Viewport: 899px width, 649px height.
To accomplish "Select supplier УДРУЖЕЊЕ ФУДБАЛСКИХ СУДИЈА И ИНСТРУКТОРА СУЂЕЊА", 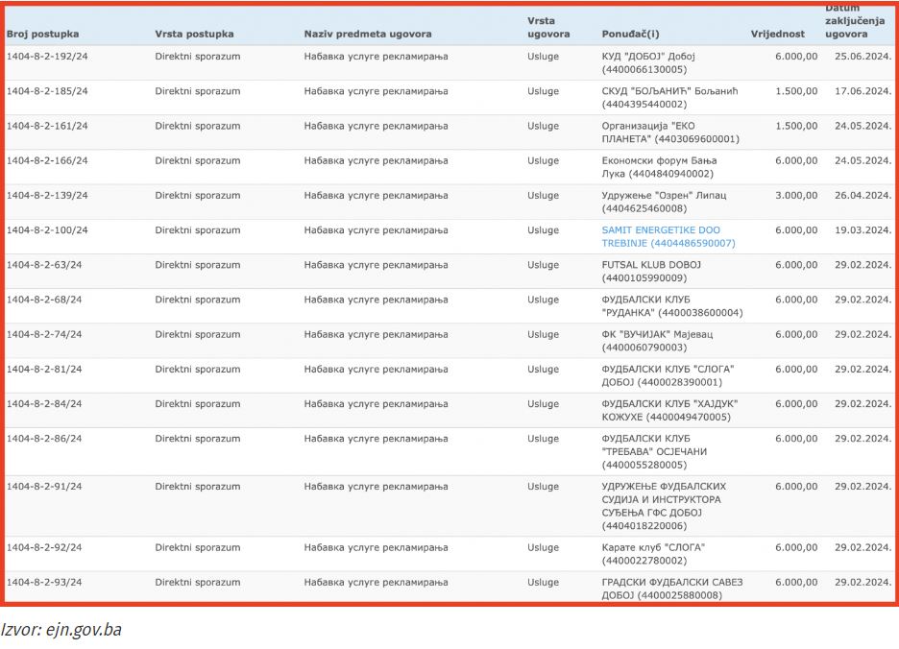I will 664,506.
